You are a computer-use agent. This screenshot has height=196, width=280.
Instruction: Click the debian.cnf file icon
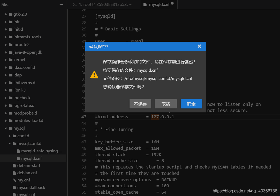(15, 173)
